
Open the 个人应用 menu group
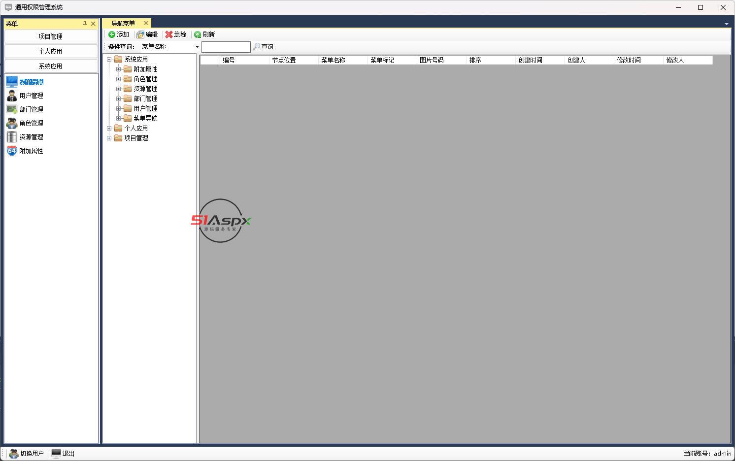coord(51,51)
